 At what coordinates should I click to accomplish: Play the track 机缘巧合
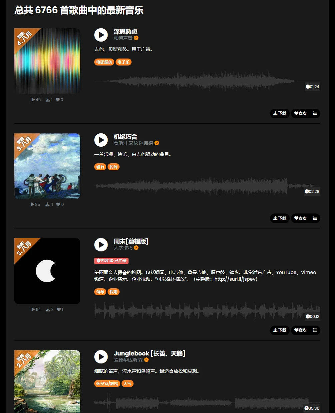pos(101,140)
